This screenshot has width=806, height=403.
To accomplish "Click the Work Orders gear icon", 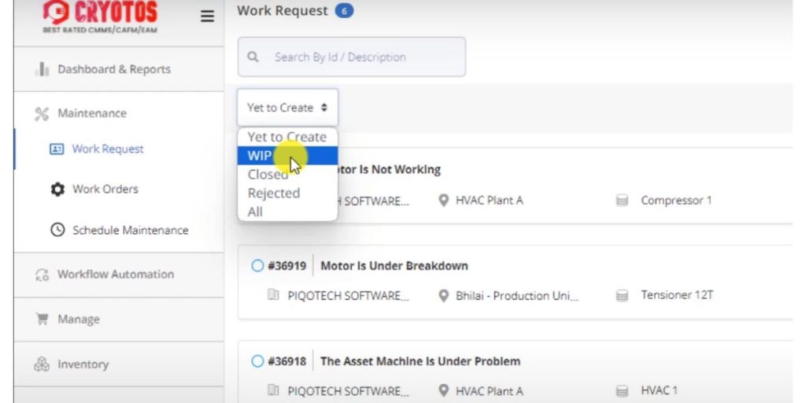I will point(57,190).
